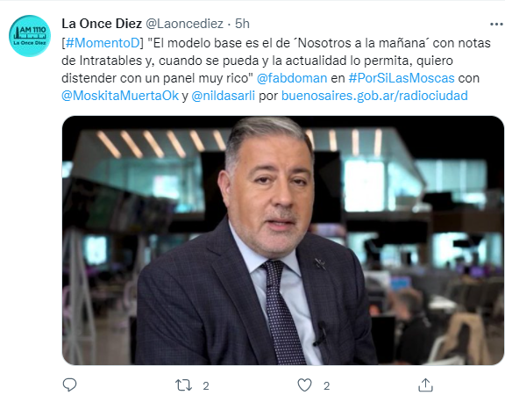Open the #MomentoD hashtag
The height and width of the screenshot is (395, 505).
click(103, 43)
